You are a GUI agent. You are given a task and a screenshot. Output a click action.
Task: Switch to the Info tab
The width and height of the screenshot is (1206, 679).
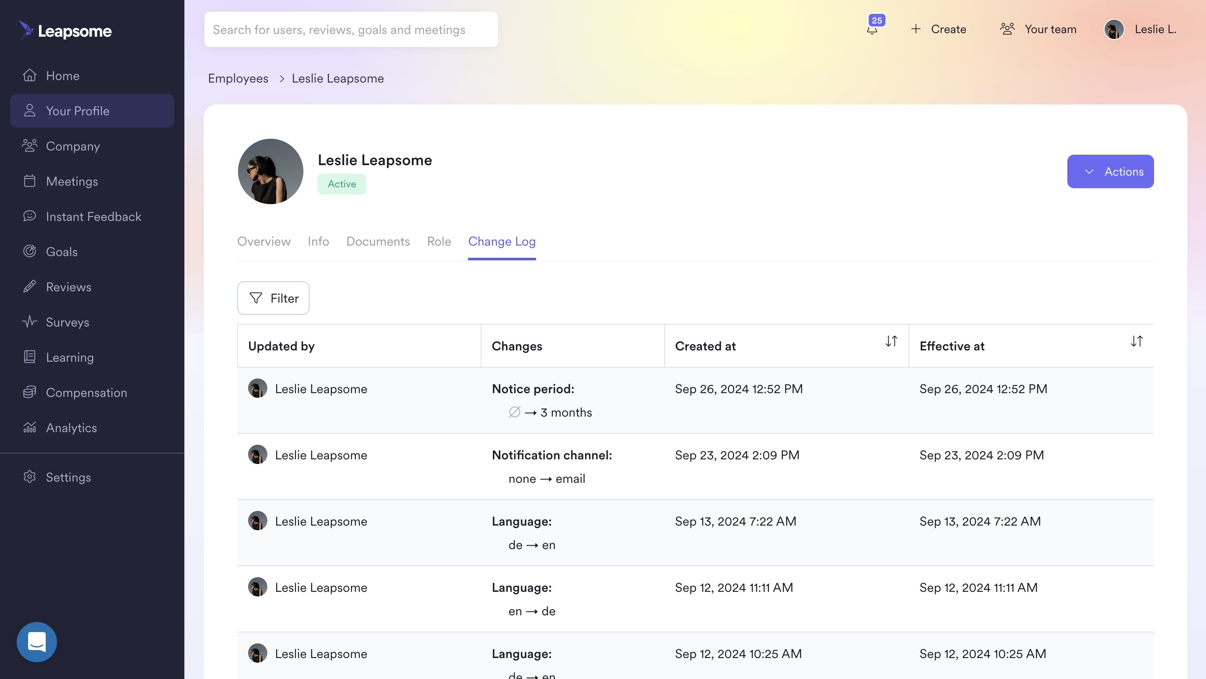[318, 241]
